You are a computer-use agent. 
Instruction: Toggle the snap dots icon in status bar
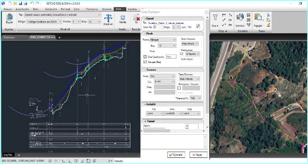(56, 161)
